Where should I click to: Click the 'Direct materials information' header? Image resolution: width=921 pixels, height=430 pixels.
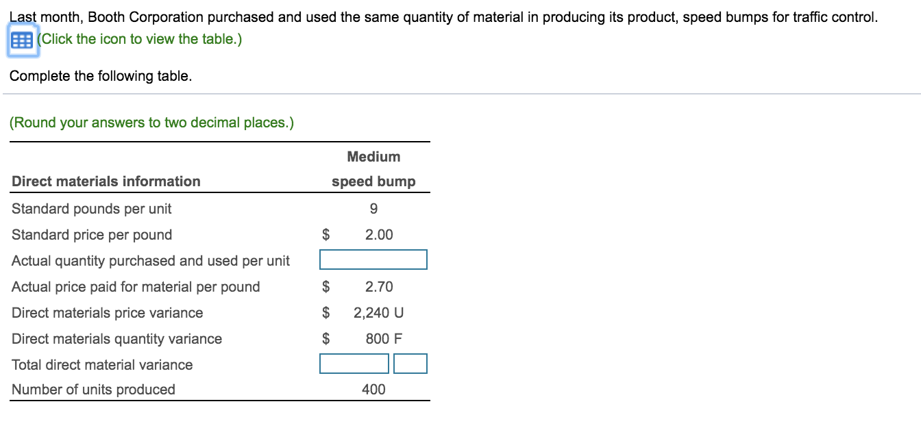106,181
